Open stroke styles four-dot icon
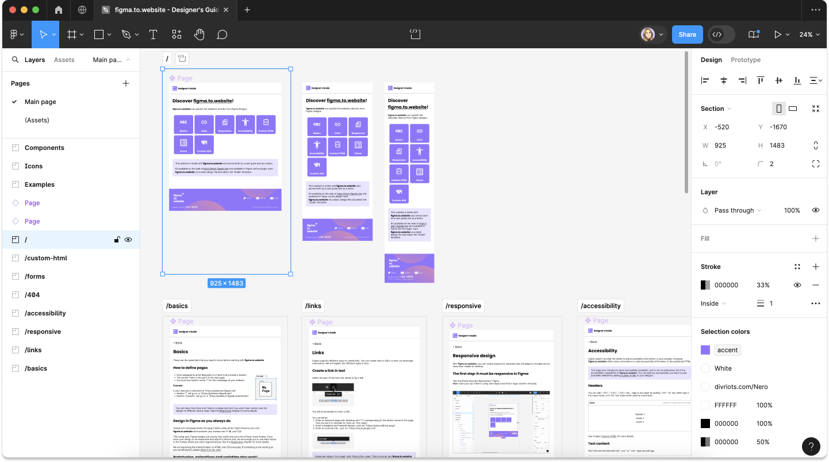Screen dimensions: 829x462 (797, 267)
